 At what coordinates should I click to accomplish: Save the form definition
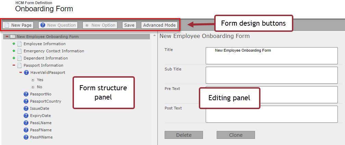pyautogui.click(x=129, y=25)
